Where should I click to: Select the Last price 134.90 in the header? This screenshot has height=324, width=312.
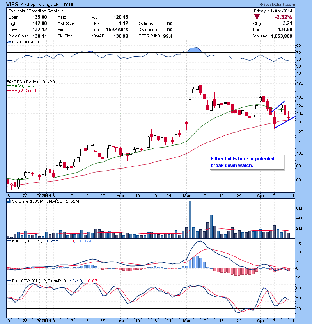(285, 30)
